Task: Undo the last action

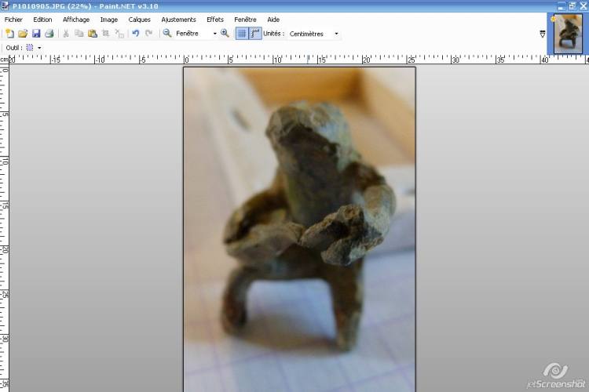Action: pyautogui.click(x=135, y=34)
